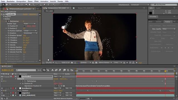This screenshot has height=100, width=178.
Task: Switch to the Zeichen tab
Action: point(159,22)
